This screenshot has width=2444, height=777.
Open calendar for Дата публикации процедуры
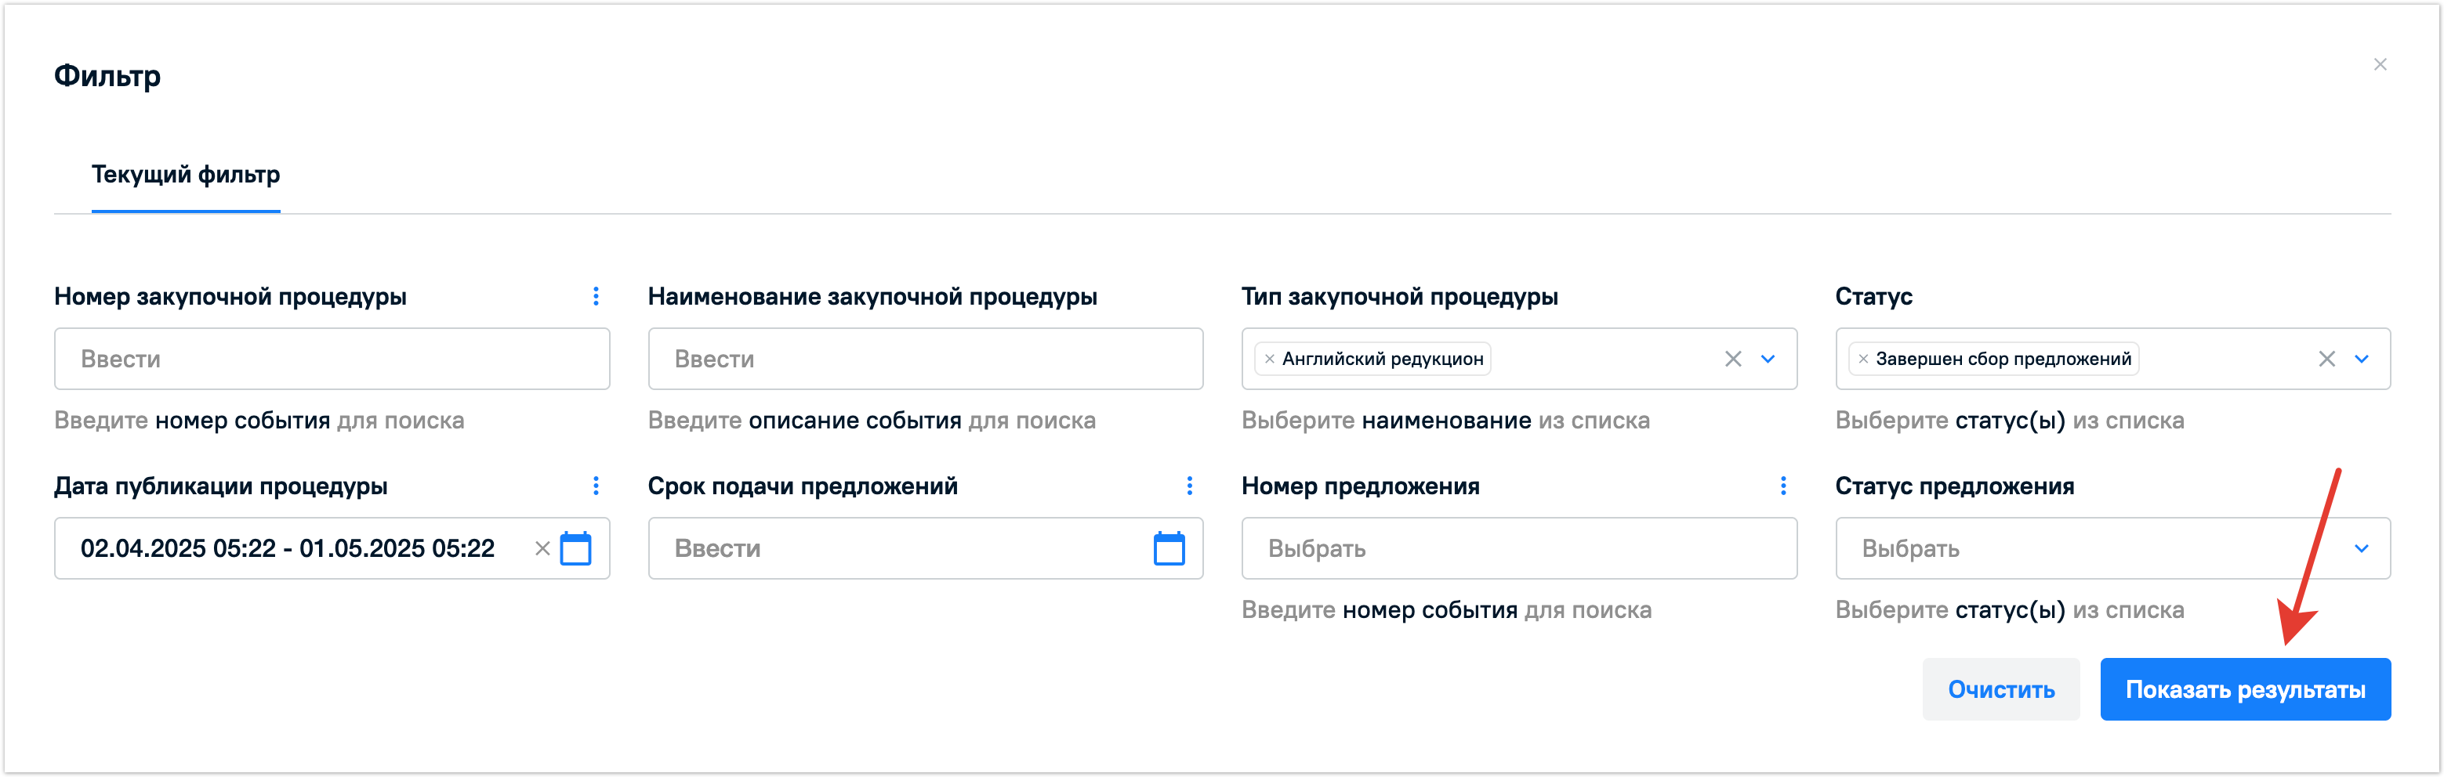(x=576, y=548)
